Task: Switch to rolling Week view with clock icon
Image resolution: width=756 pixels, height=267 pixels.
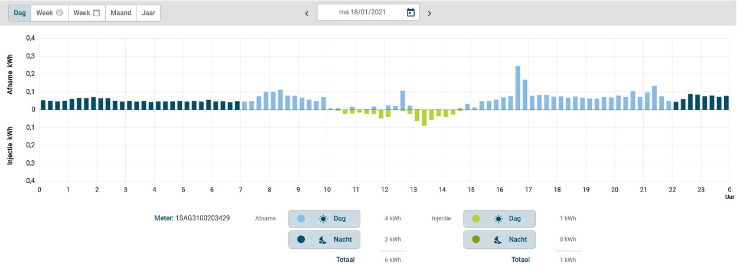Action: click(50, 13)
